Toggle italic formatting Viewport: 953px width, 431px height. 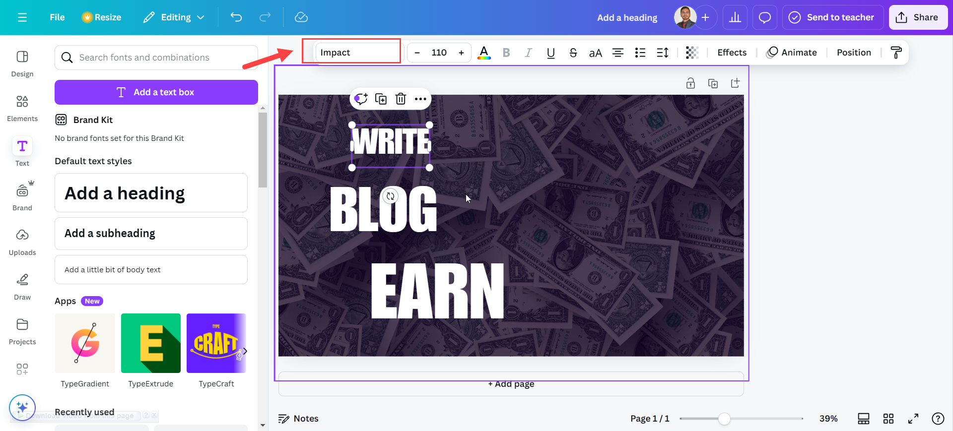[x=529, y=53]
